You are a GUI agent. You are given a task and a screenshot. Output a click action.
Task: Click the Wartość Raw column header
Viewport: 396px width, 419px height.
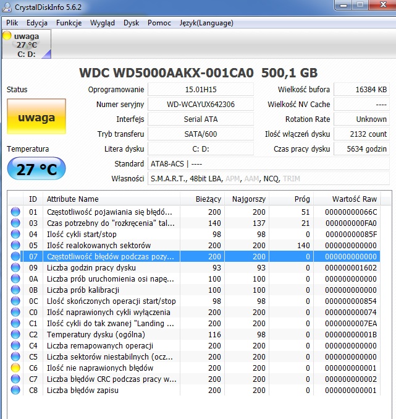click(347, 199)
